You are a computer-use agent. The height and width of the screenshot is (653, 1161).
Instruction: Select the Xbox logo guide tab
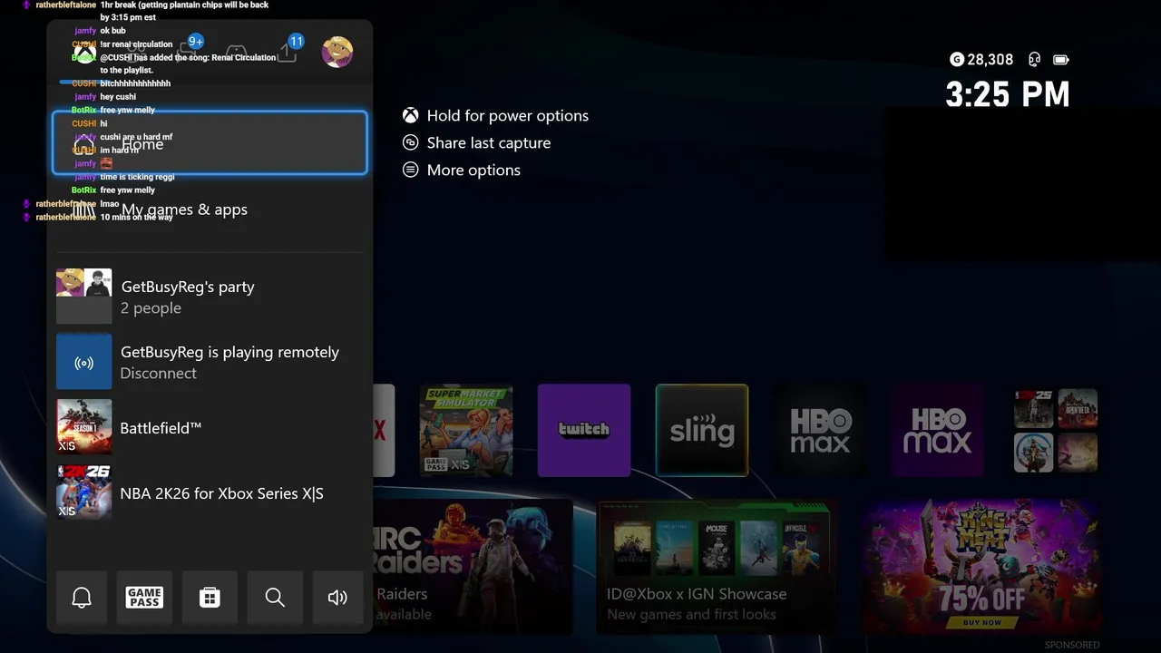pos(83,53)
